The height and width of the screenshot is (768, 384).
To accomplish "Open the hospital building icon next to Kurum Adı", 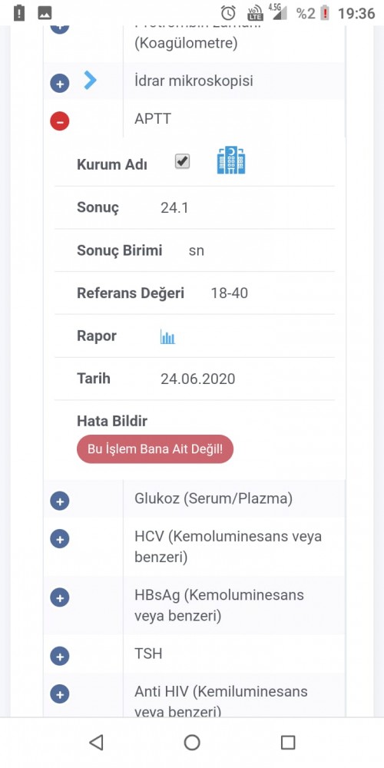I will [x=231, y=161].
